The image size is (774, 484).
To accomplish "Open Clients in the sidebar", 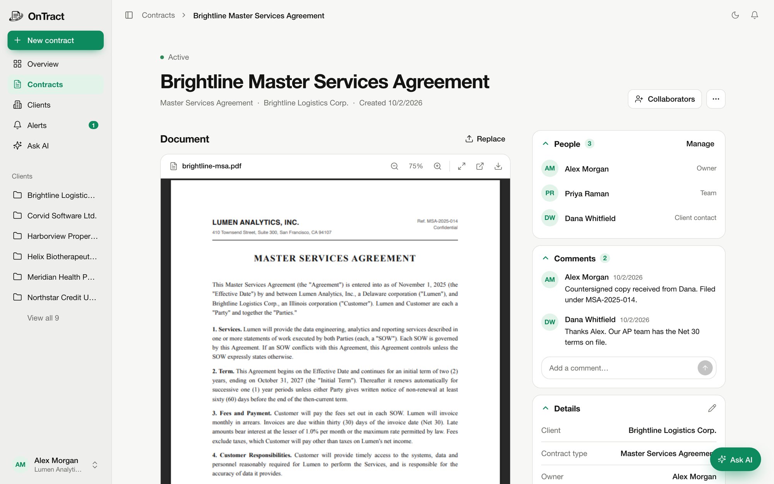I will tap(56, 105).
